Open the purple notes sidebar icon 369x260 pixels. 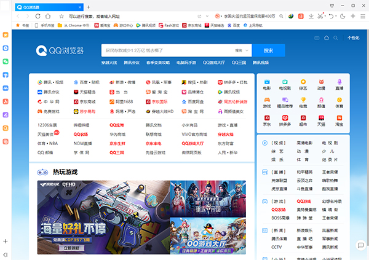point(6,115)
